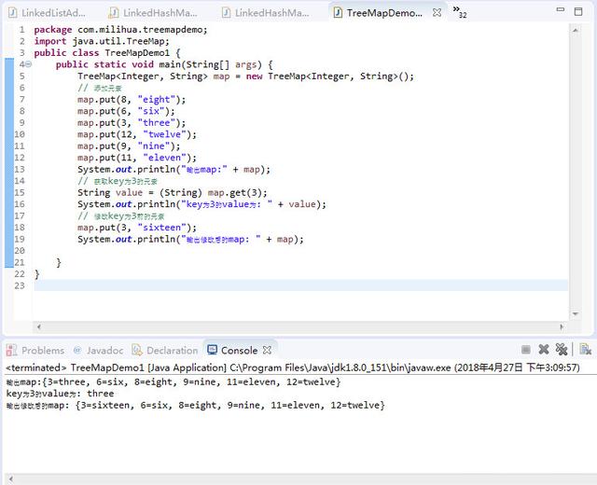Click the map.put(8, "eight") line
This screenshot has height=485, width=597.
[x=132, y=100]
